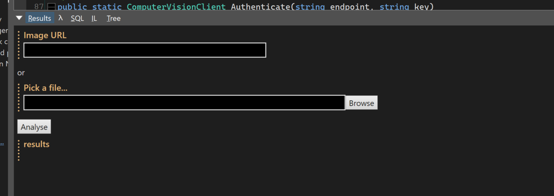Screen dimensions: 554x196
Task: Switch to the Results tab
Action: [40, 18]
